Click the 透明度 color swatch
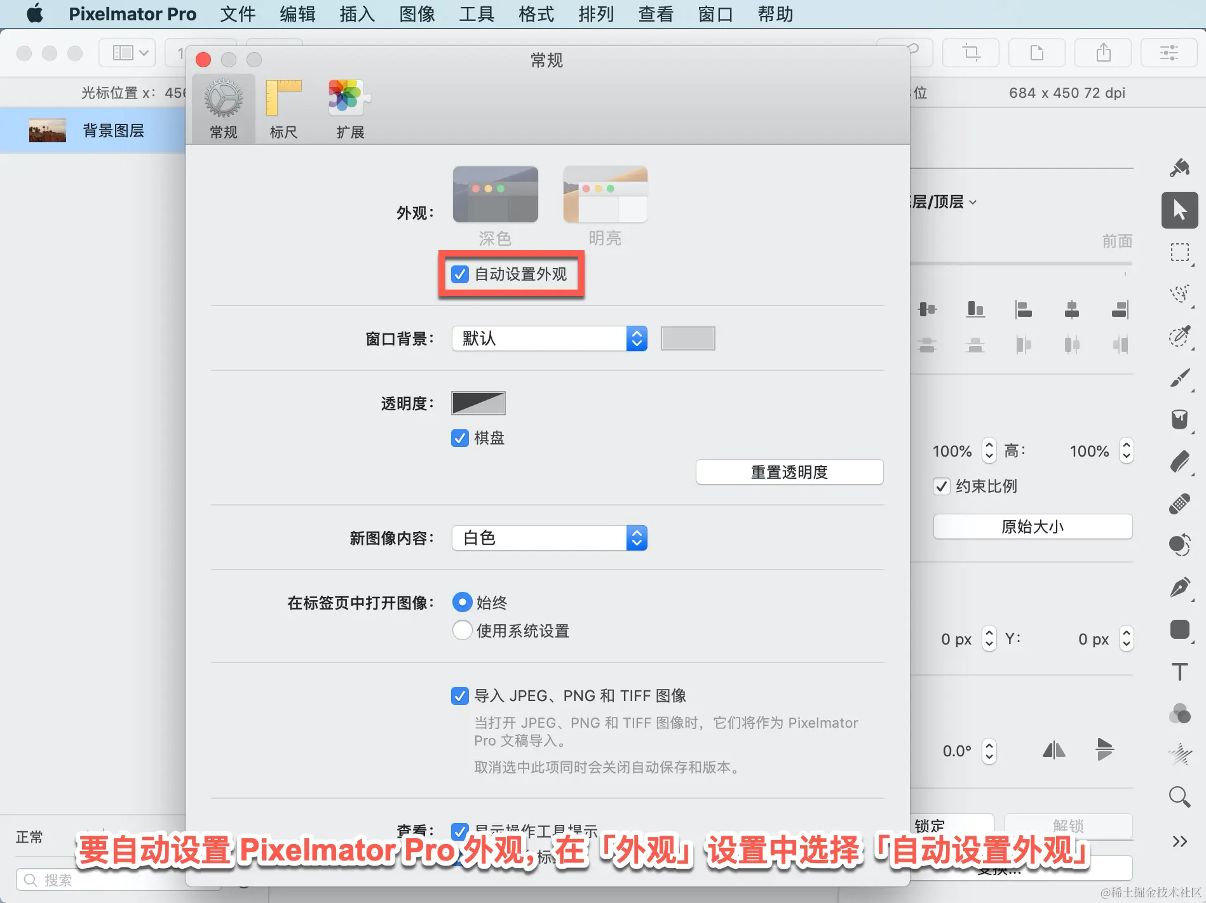The image size is (1206, 903). pos(478,403)
